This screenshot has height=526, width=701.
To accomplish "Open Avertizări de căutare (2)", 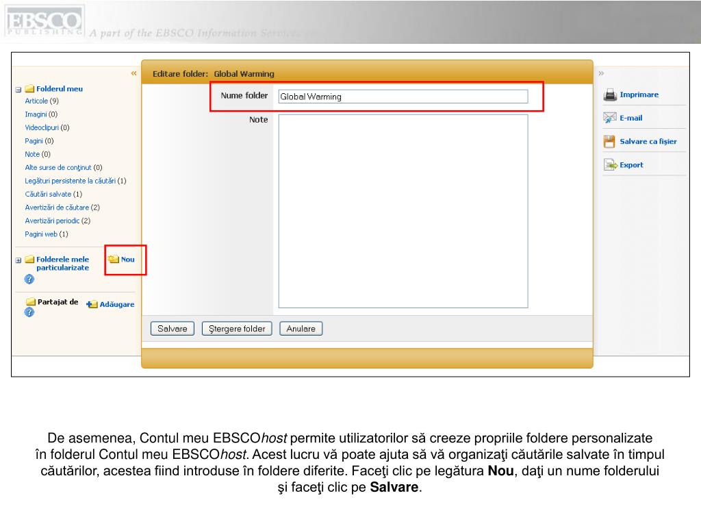I will [x=62, y=208].
